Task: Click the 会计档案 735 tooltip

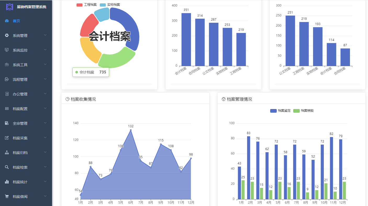Action: tap(91, 72)
